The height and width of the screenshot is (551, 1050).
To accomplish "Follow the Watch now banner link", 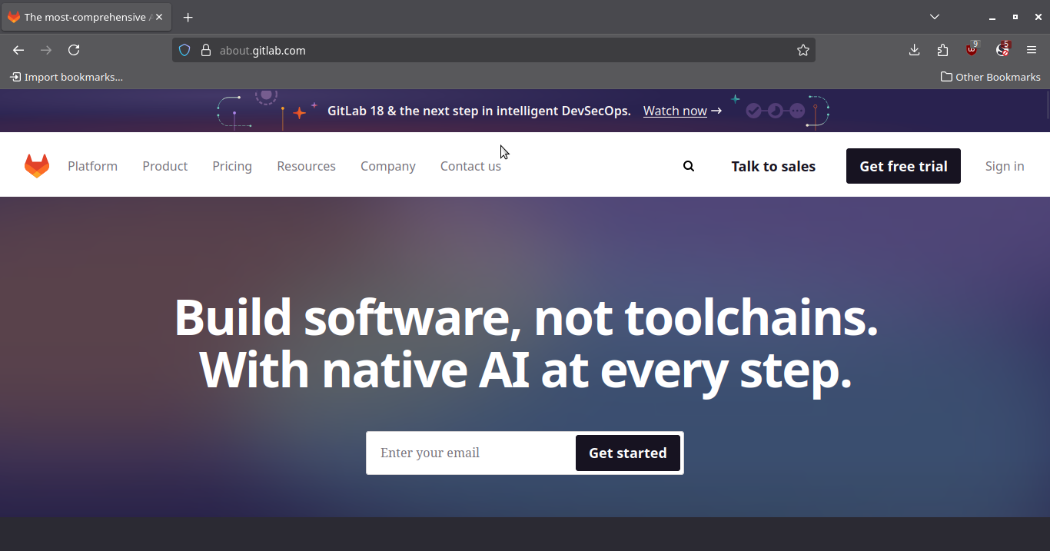I will coord(675,111).
